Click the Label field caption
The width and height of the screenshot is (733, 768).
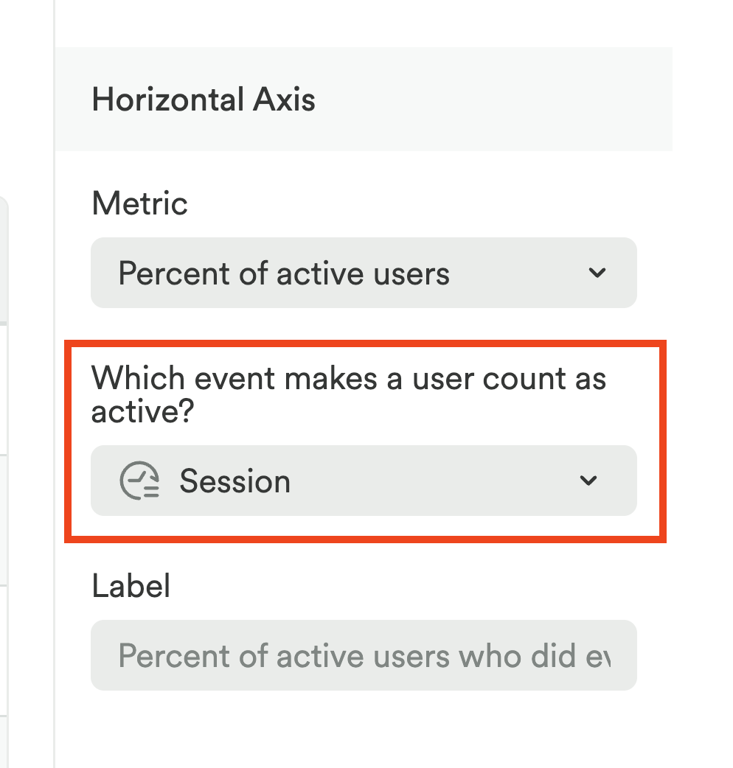click(x=131, y=586)
